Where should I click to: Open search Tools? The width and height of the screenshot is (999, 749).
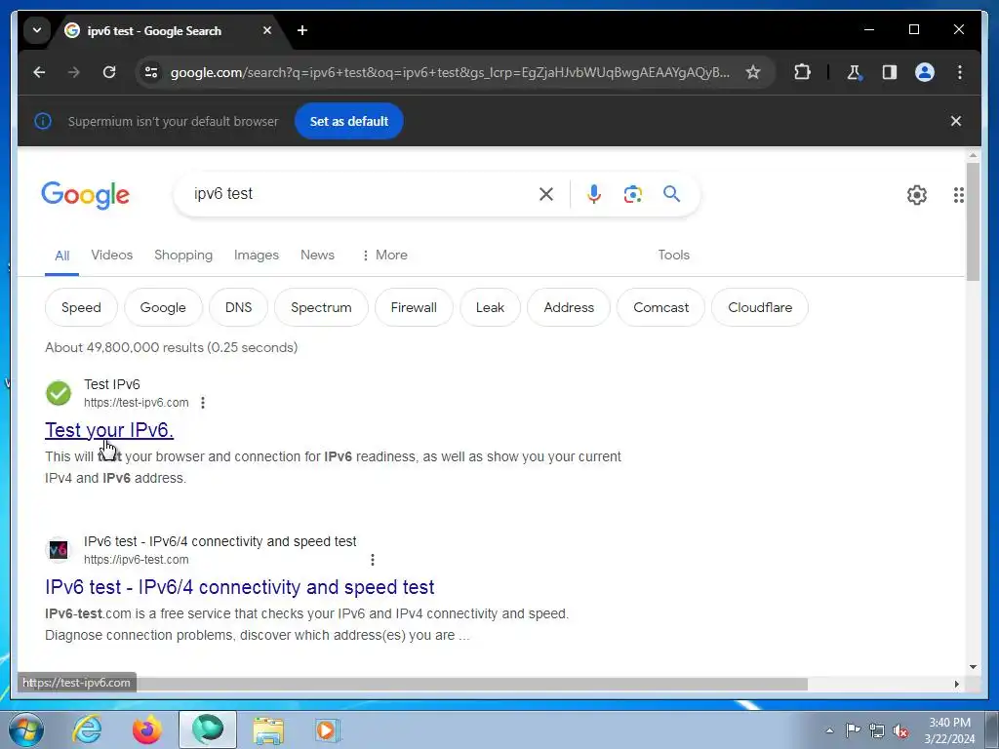[673, 255]
